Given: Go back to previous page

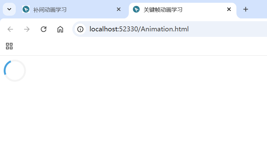Looking at the screenshot, I should (10, 29).
